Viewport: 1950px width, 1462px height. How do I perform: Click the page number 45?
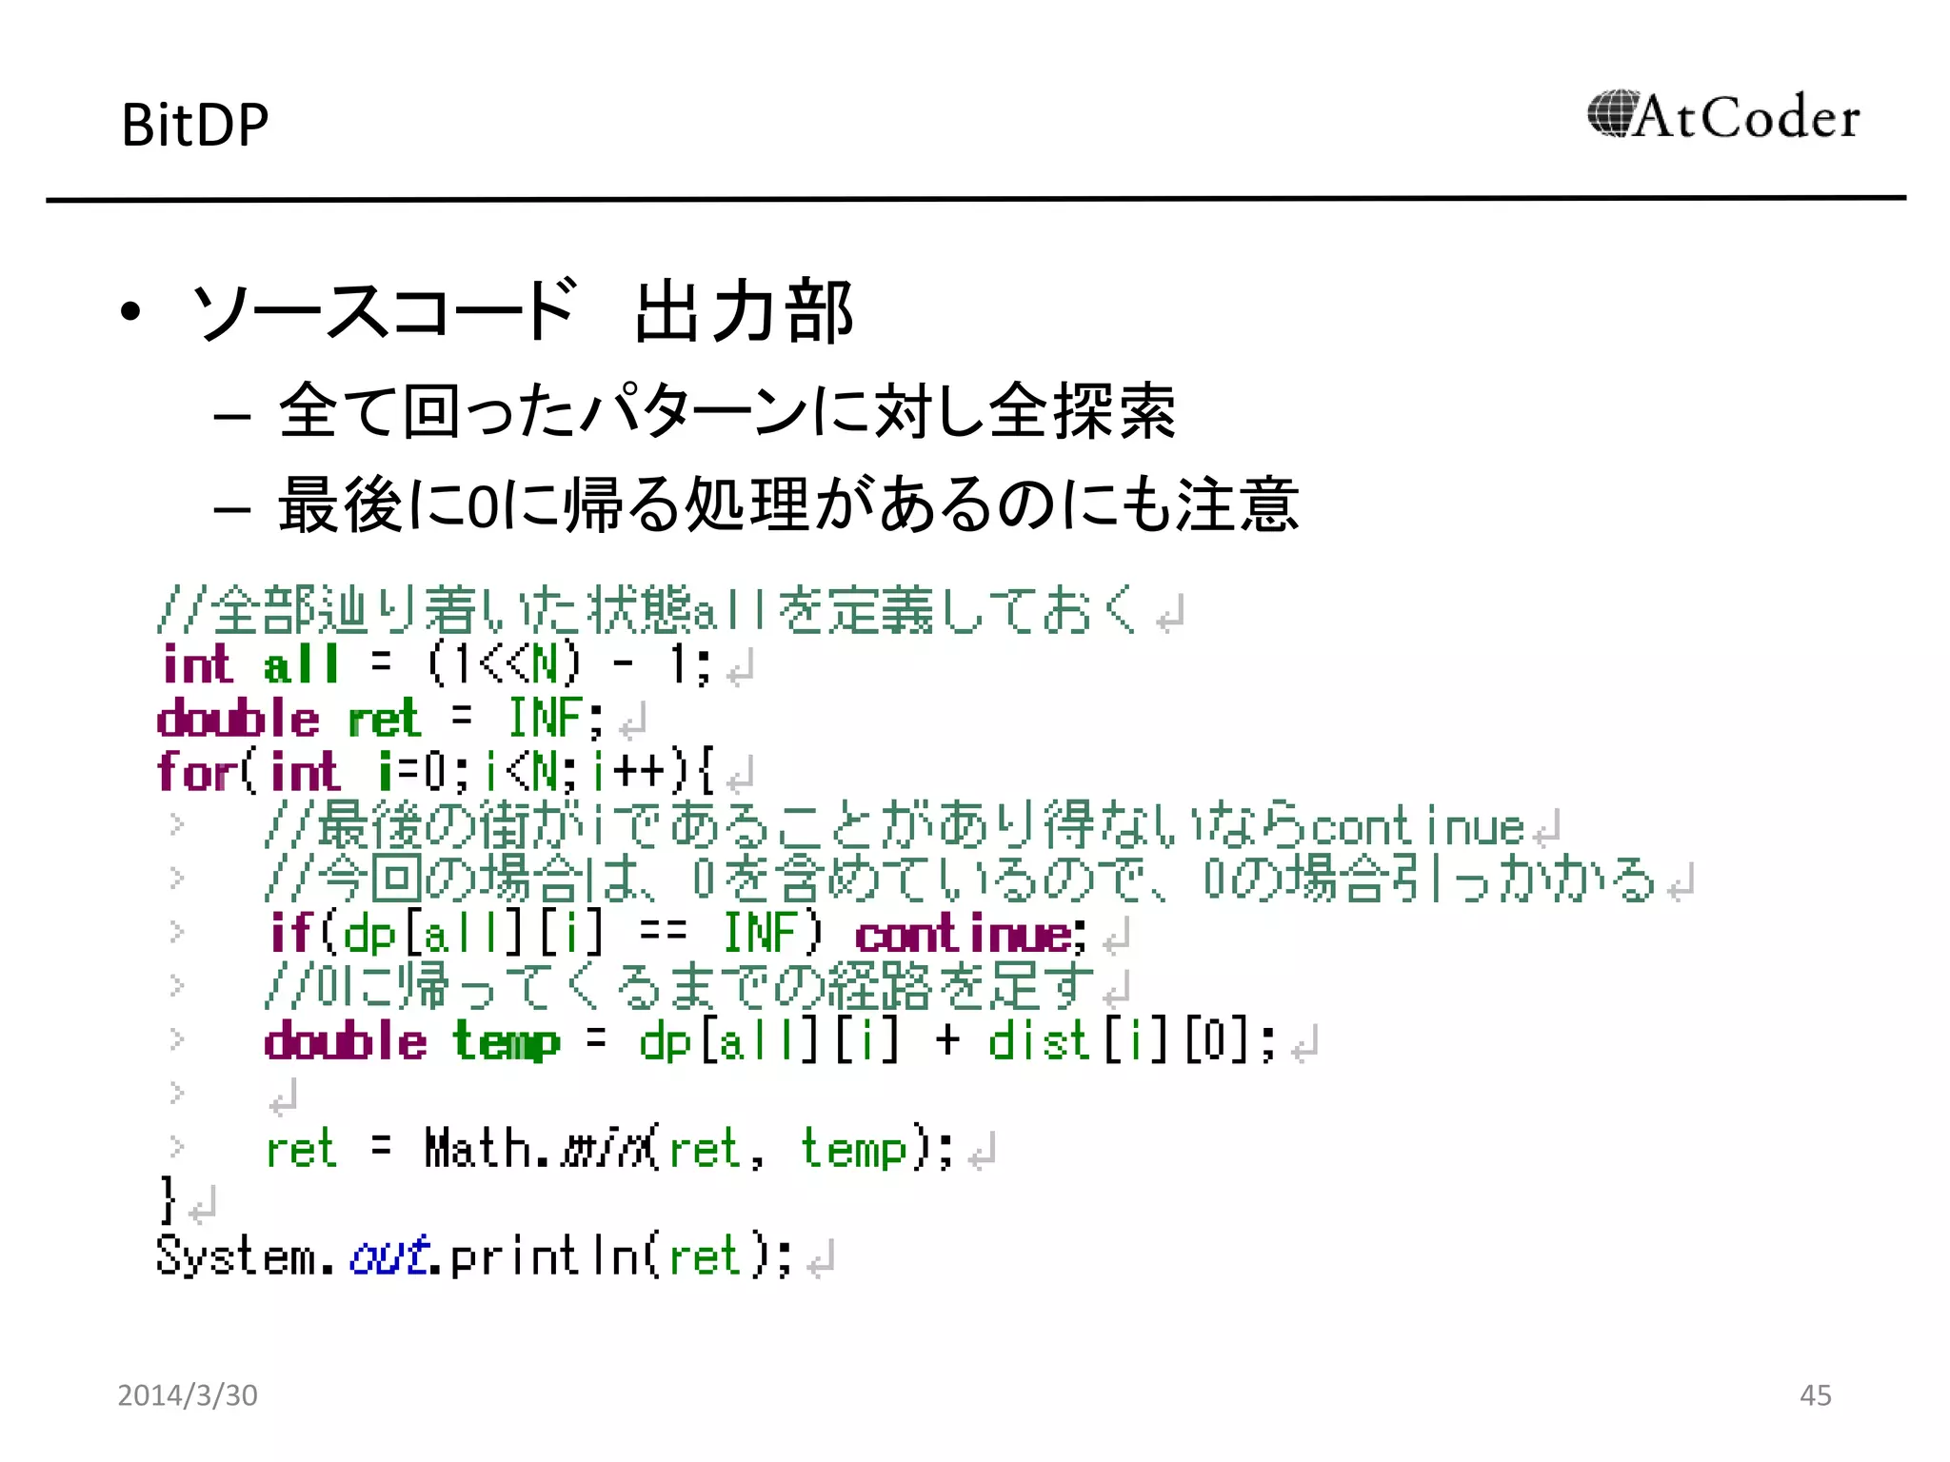click(x=1815, y=1395)
